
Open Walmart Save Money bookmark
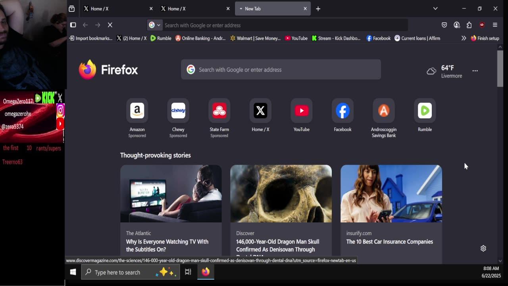click(x=256, y=39)
